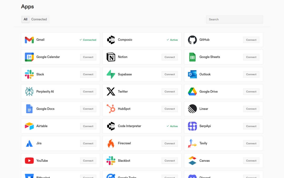Focus the apps Search field
Viewport: 284px width, 178px height.
234,19
